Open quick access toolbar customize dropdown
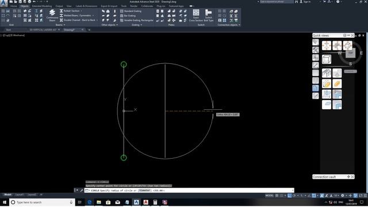 [x=47, y=2]
